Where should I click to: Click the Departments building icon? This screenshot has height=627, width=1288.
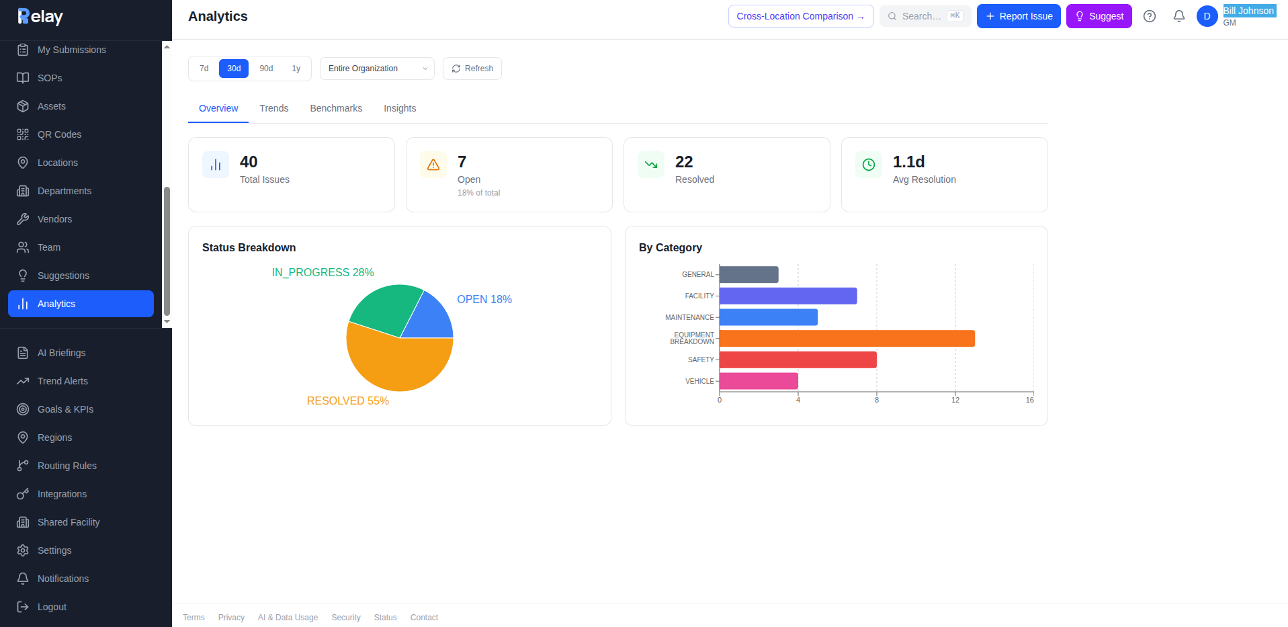pos(23,191)
